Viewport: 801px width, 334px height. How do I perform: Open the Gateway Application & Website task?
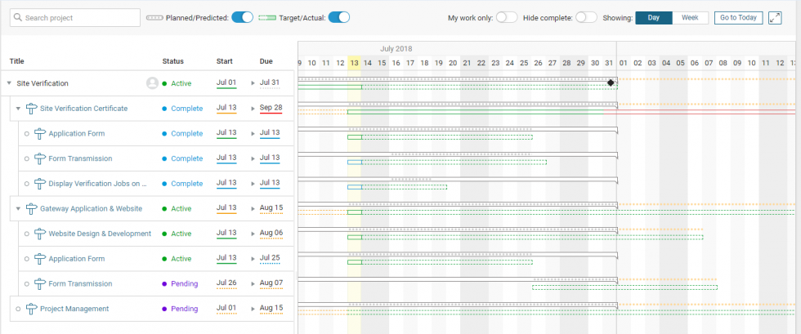click(91, 208)
